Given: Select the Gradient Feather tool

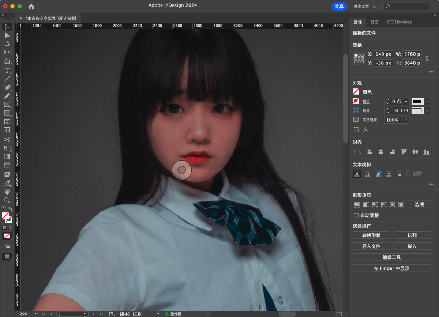Looking at the screenshot, I should [x=7, y=165].
